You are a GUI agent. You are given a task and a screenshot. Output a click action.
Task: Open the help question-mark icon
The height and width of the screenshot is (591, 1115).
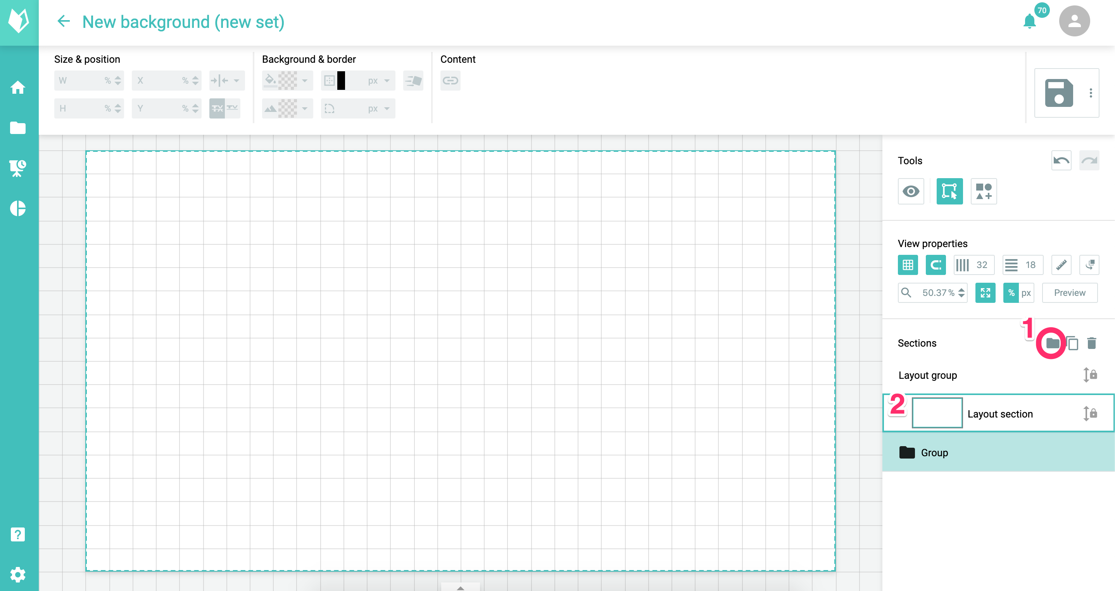18,534
